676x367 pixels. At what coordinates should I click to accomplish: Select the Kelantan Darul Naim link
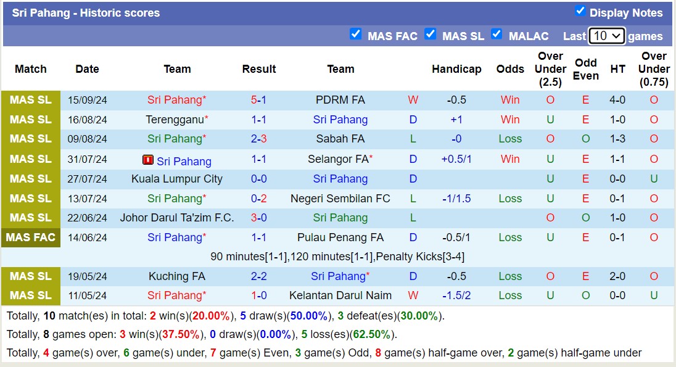click(341, 295)
